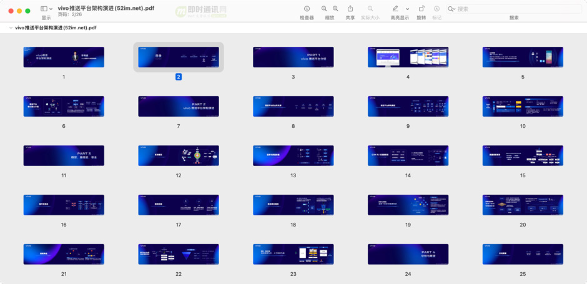Open the Inspector (检查器) info icon

(x=307, y=9)
